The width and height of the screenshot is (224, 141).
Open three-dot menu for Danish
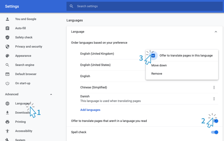click(214, 99)
